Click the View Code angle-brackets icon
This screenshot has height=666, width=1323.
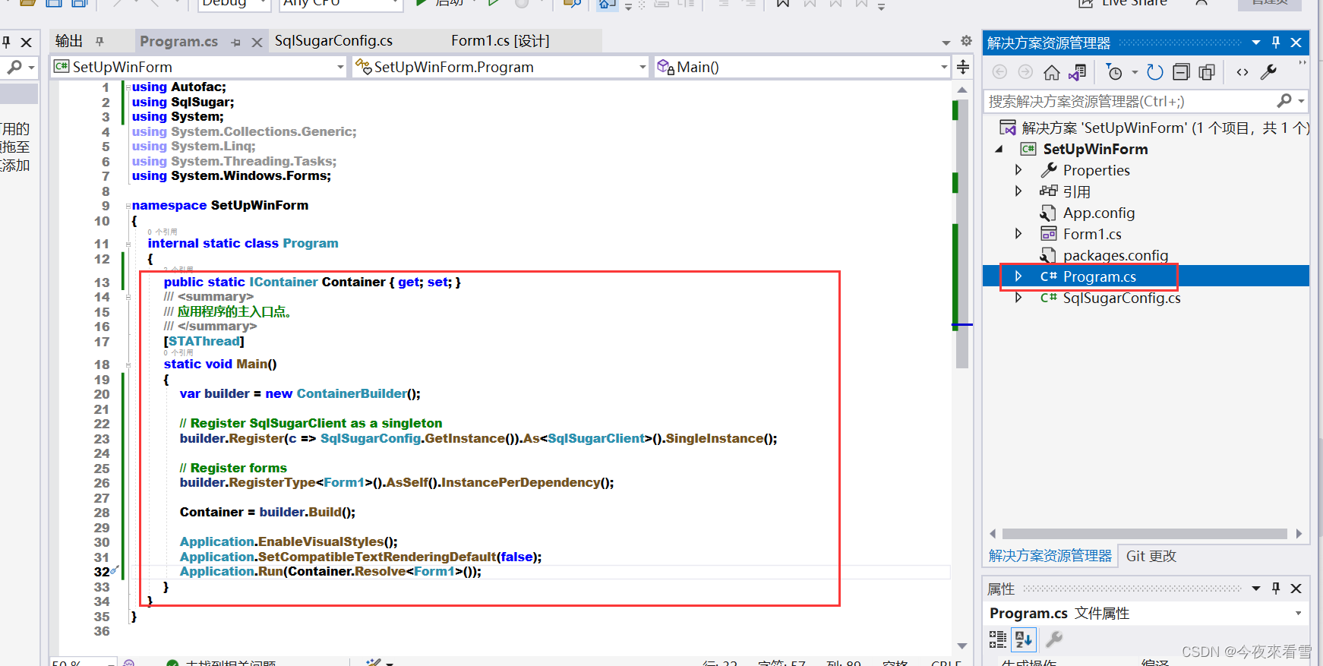tap(1242, 72)
